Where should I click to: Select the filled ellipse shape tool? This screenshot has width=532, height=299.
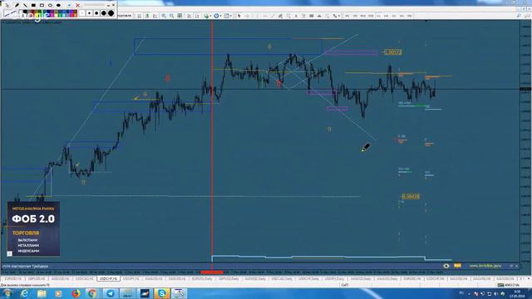tap(58, 5)
